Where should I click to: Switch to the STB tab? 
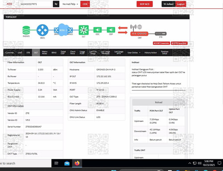coord(28,53)
